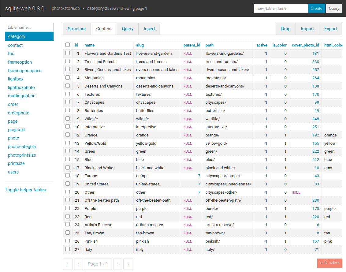The width and height of the screenshot is (346, 272).
Task: Open the Insert tab
Action: [x=149, y=29]
